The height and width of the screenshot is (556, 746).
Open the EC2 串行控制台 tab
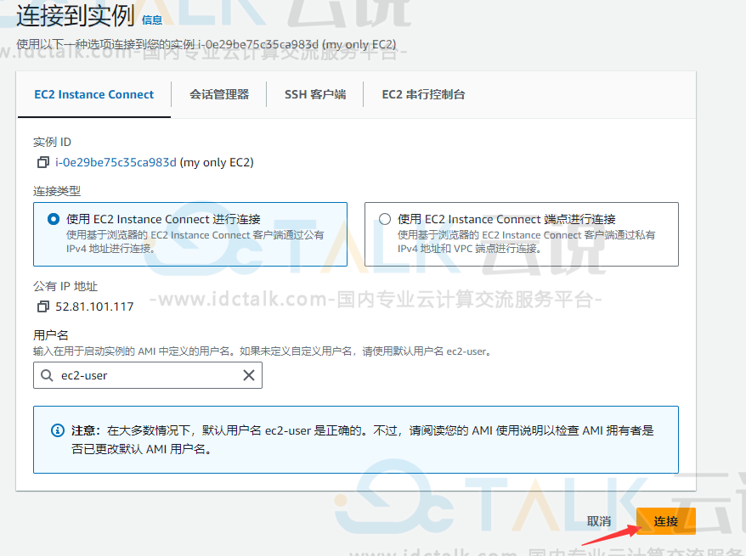[x=423, y=94]
